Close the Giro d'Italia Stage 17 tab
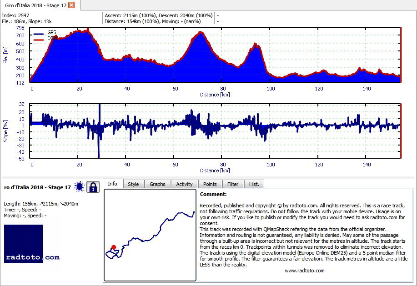The width and height of the screenshot is (417, 286). coord(71,5)
